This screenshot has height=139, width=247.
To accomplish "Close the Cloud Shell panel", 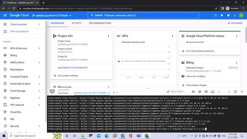I will [x=242, y=92].
